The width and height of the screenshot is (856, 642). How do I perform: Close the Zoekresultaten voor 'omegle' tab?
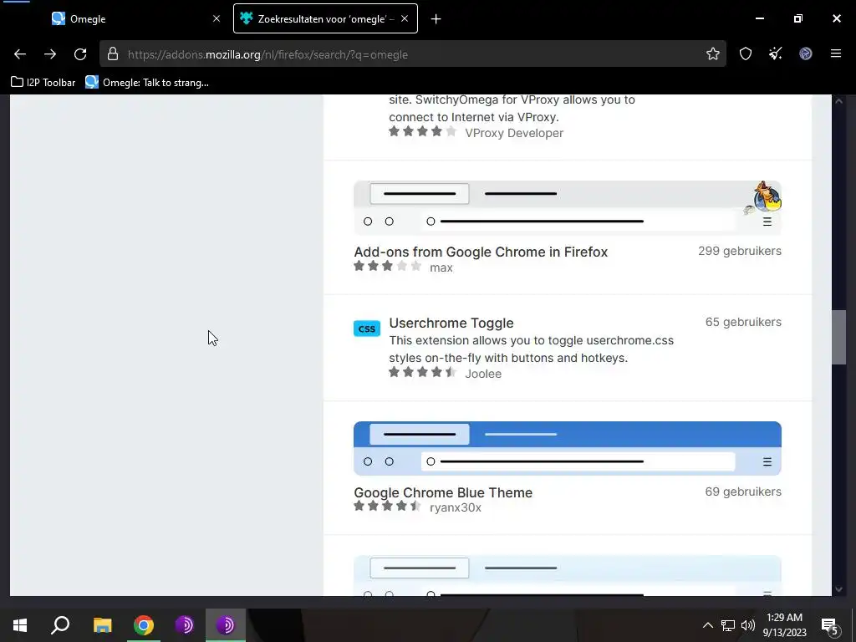(405, 18)
